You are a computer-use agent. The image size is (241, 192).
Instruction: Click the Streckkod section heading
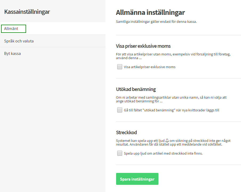tap(126, 132)
